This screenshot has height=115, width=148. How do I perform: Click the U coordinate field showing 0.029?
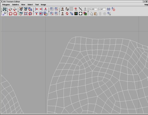point(93,9)
